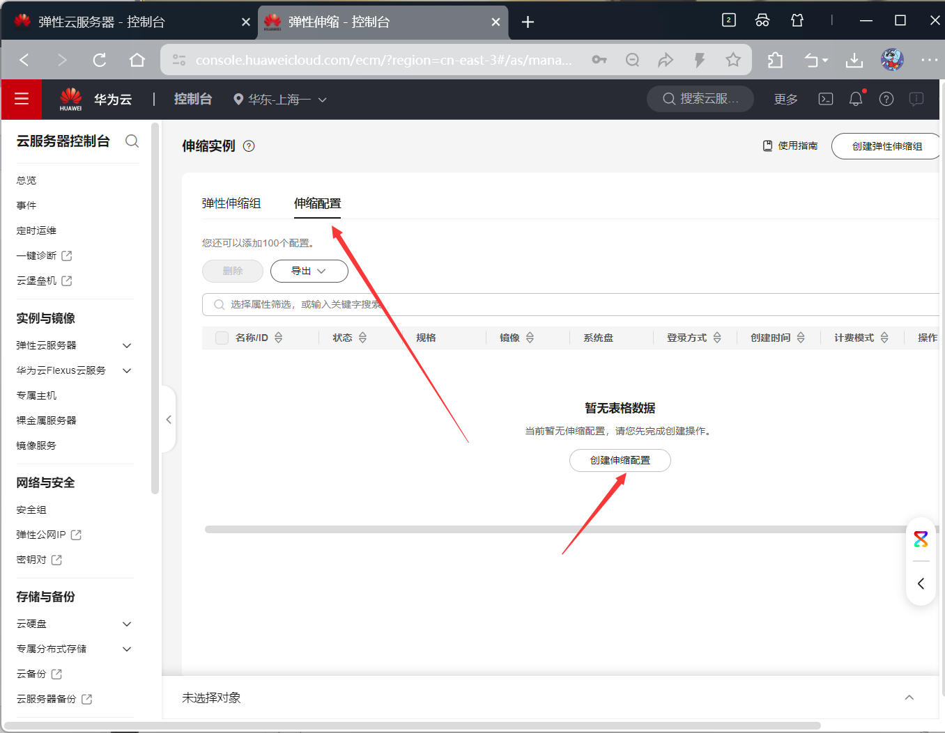Open 定时运维 in sidebar
The image size is (945, 733).
pyautogui.click(x=36, y=230)
